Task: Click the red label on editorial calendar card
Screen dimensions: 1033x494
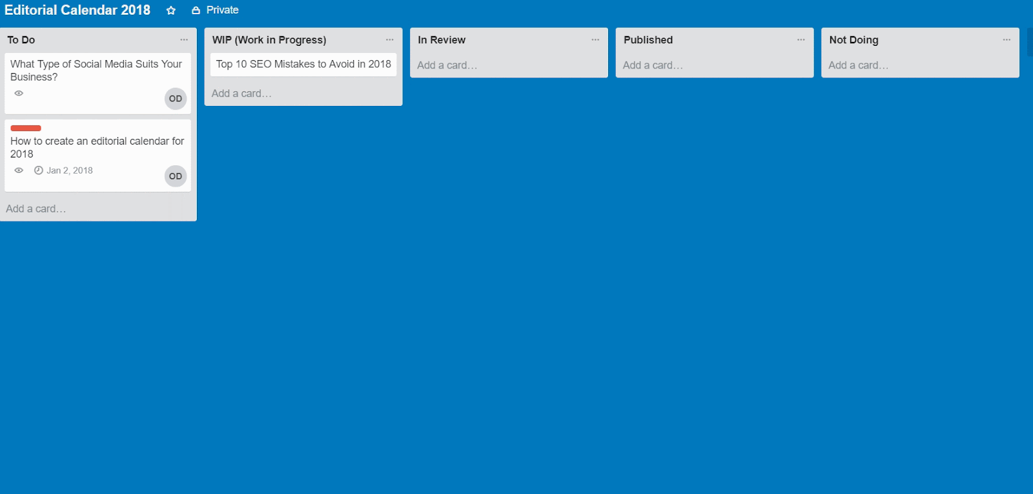Action: [26, 128]
